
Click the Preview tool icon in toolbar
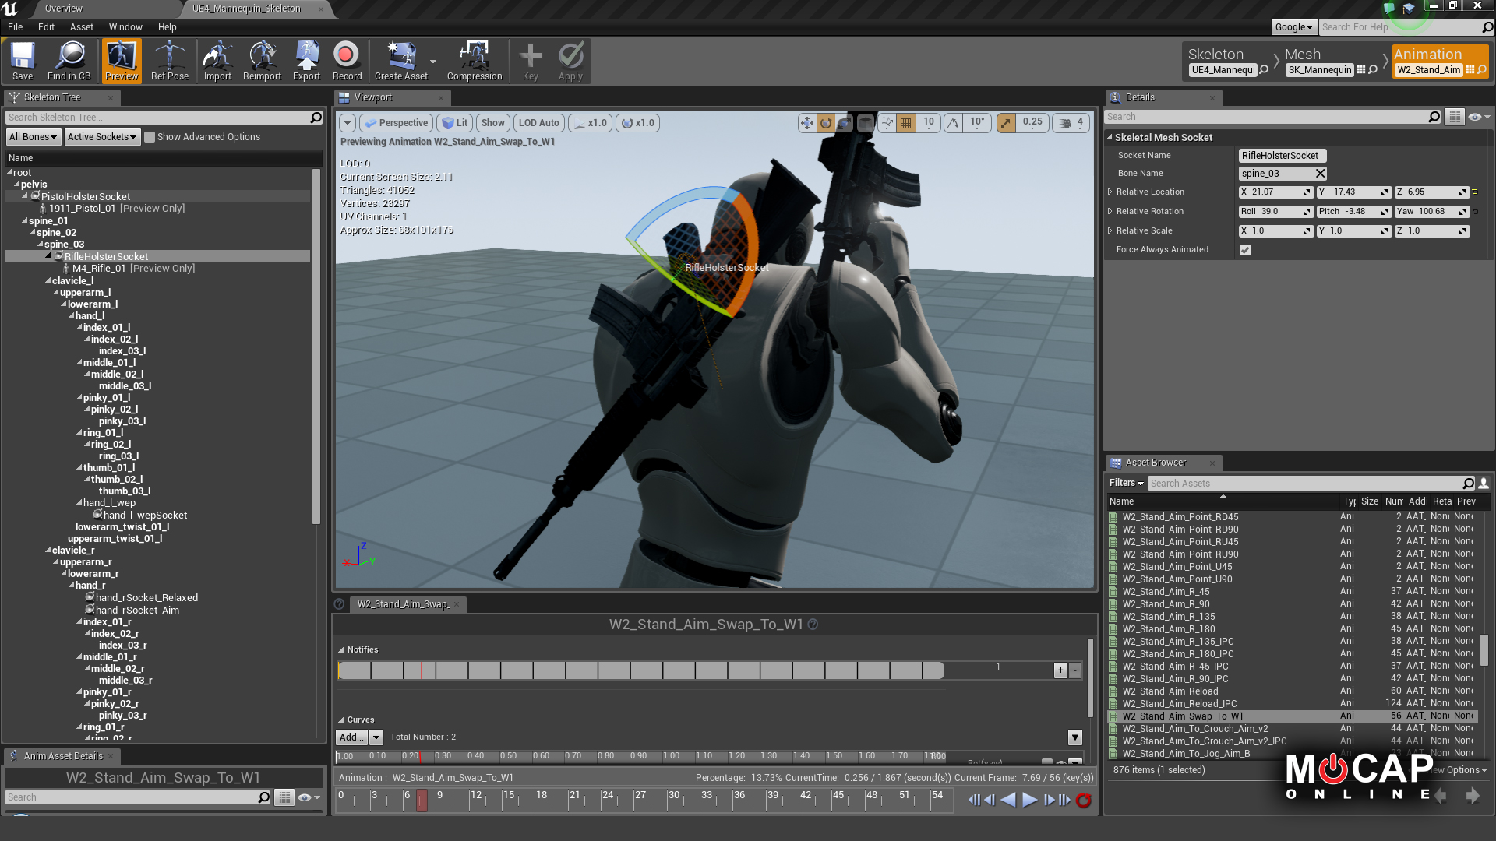tap(120, 62)
